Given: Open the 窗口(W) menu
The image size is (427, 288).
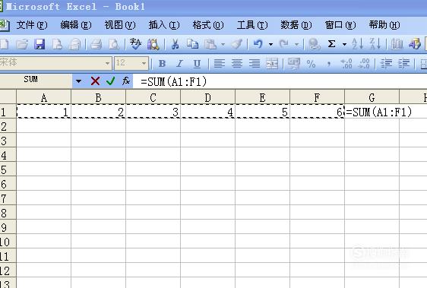Looking at the screenshot, I should 340,25.
